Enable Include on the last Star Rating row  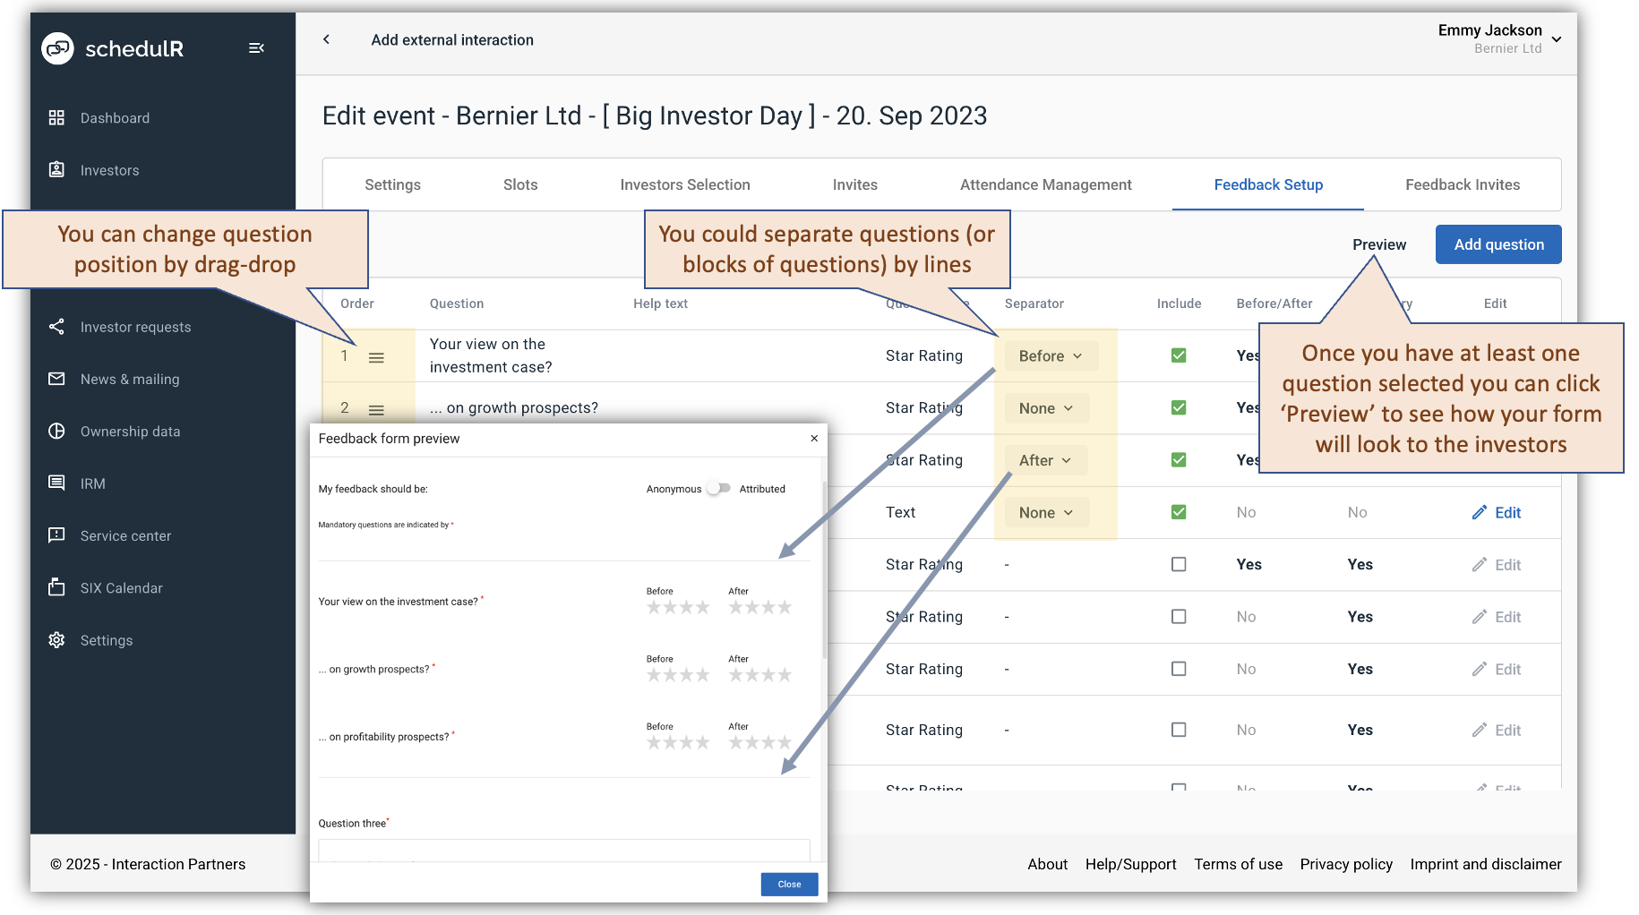(x=1179, y=730)
